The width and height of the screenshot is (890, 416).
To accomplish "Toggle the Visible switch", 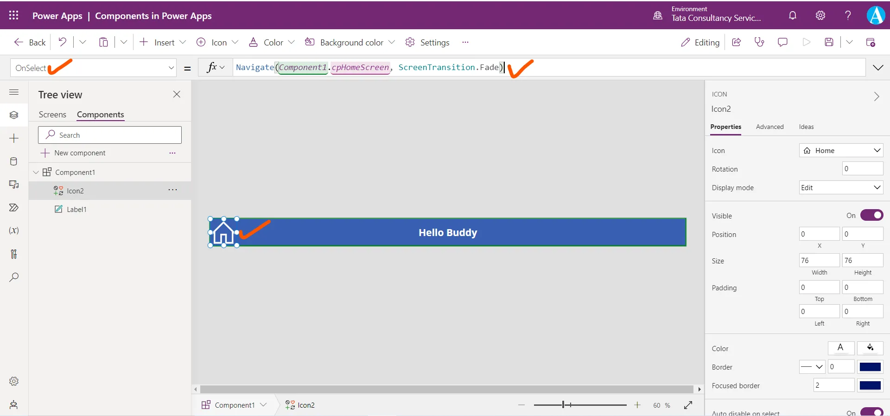I will coord(872,215).
